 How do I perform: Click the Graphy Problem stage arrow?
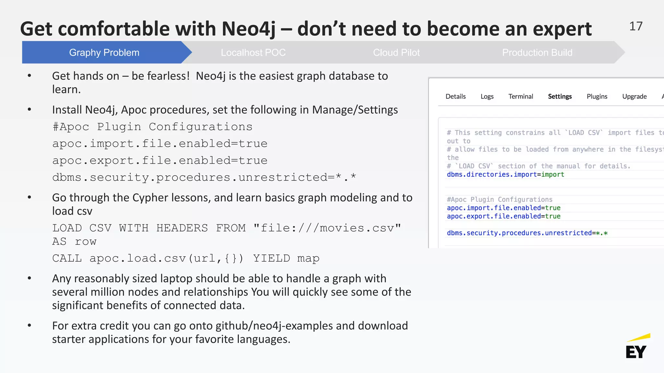(x=104, y=52)
